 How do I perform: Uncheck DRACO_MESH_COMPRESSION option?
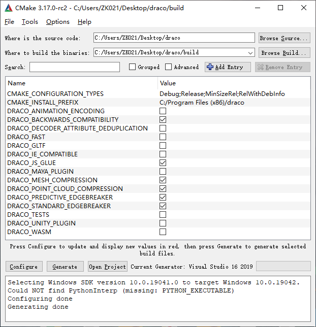point(163,180)
